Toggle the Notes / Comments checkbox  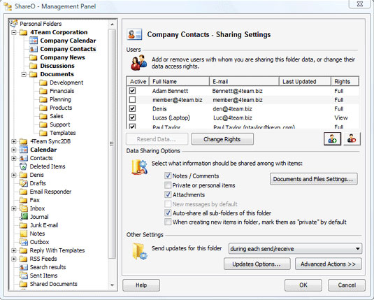(x=168, y=176)
